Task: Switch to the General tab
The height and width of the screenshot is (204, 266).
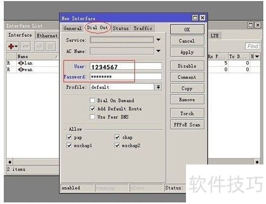Action: pyautogui.click(x=72, y=29)
